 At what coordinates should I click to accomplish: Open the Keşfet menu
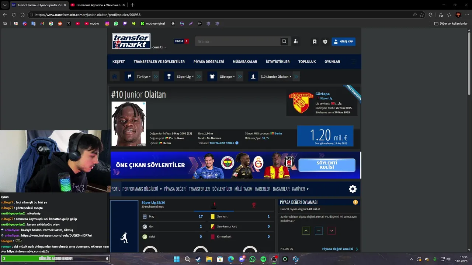[119, 61]
